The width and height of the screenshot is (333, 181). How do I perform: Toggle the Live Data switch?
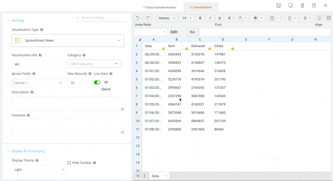pos(97,83)
